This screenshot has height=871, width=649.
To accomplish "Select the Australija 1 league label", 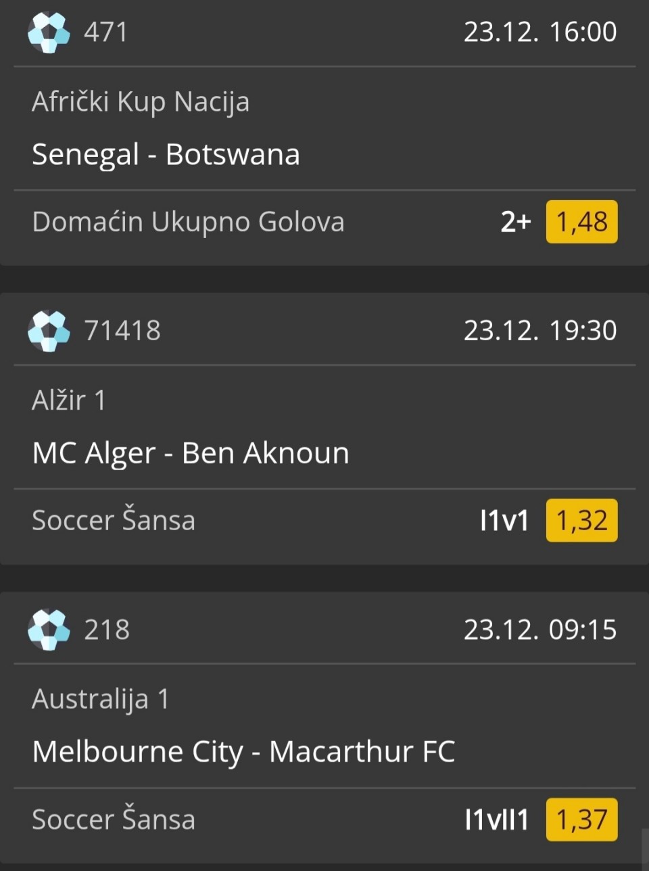I will 100,699.
